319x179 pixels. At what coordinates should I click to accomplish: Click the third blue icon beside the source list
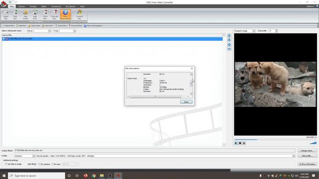pos(229,44)
